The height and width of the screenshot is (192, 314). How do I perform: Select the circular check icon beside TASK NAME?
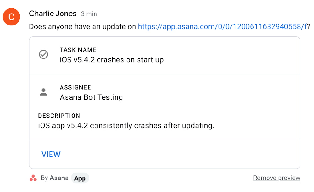pyautogui.click(x=43, y=55)
